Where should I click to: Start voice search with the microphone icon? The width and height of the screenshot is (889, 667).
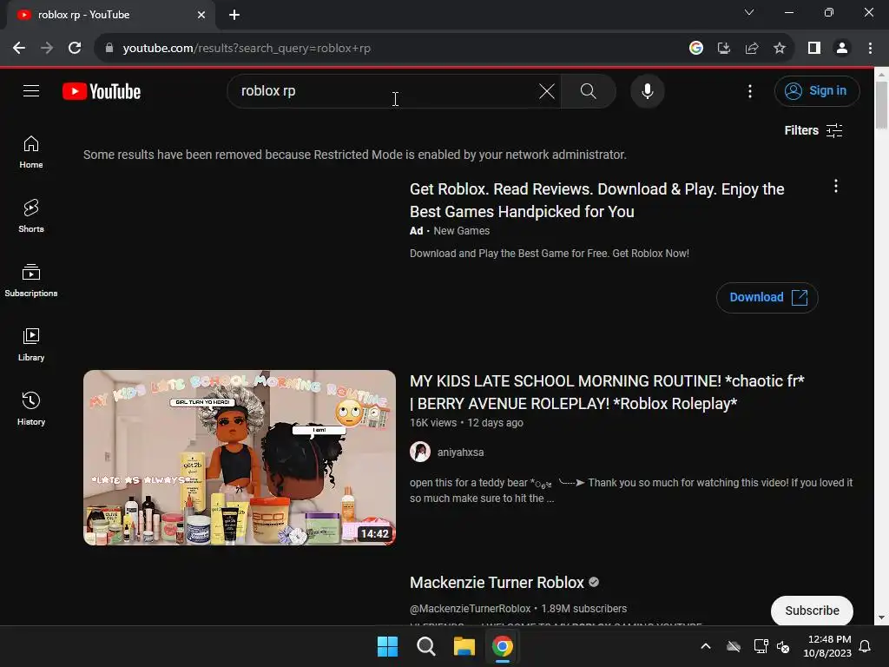tap(648, 90)
